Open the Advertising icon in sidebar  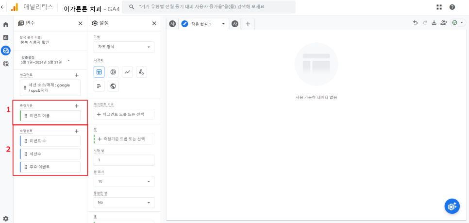(6, 64)
